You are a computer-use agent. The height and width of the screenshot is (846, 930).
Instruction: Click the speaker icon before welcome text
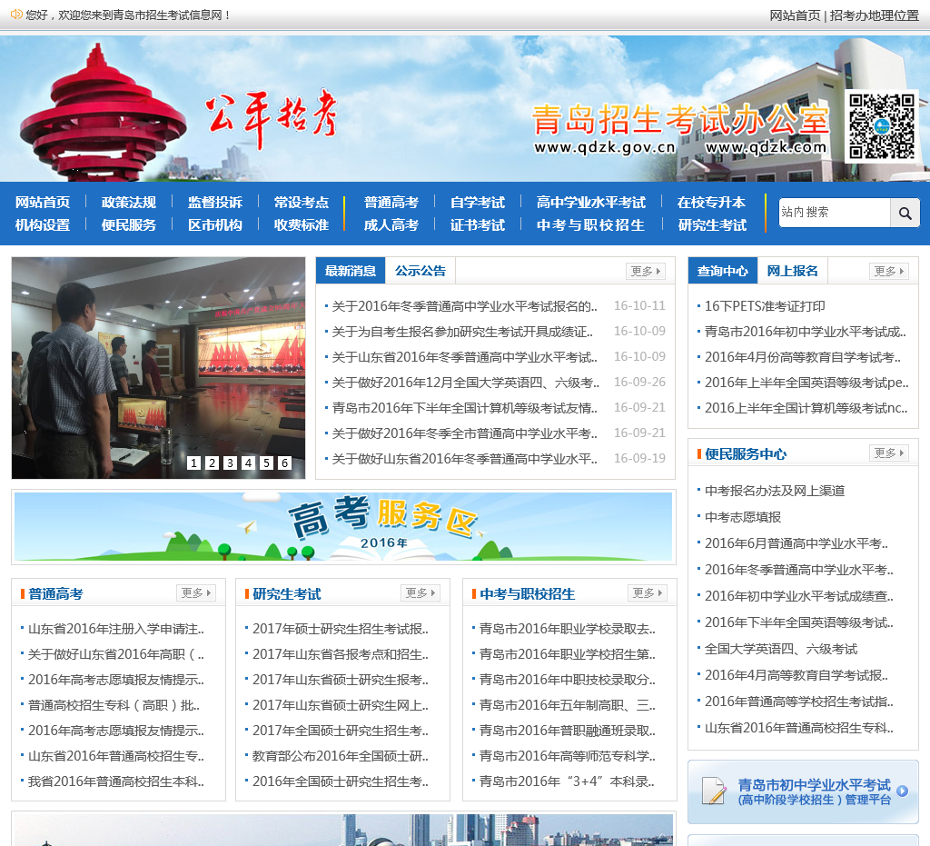pos(16,15)
